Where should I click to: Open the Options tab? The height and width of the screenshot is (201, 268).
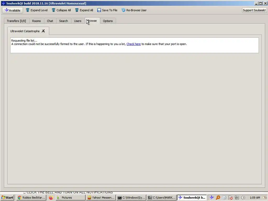point(108,21)
